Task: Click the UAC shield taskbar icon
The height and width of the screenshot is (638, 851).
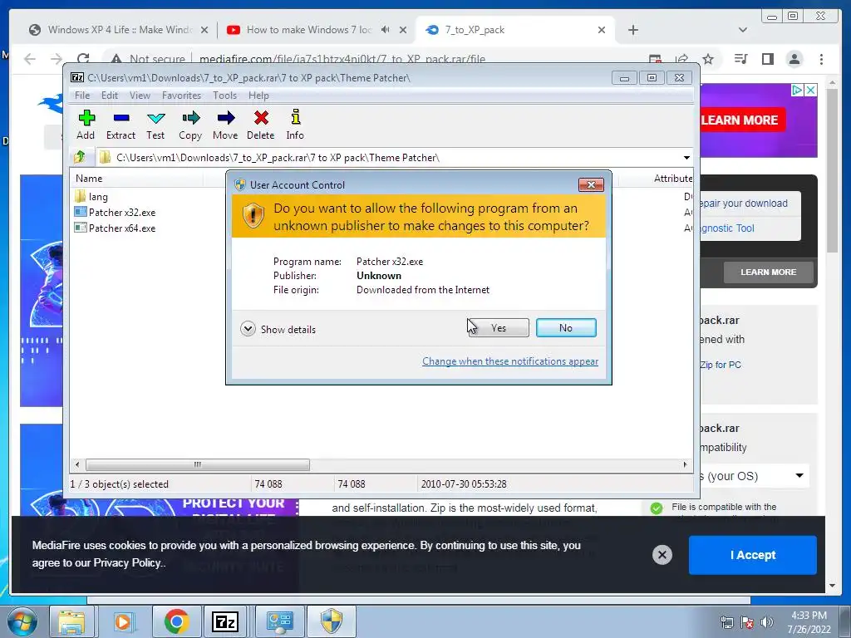Action: [331, 621]
